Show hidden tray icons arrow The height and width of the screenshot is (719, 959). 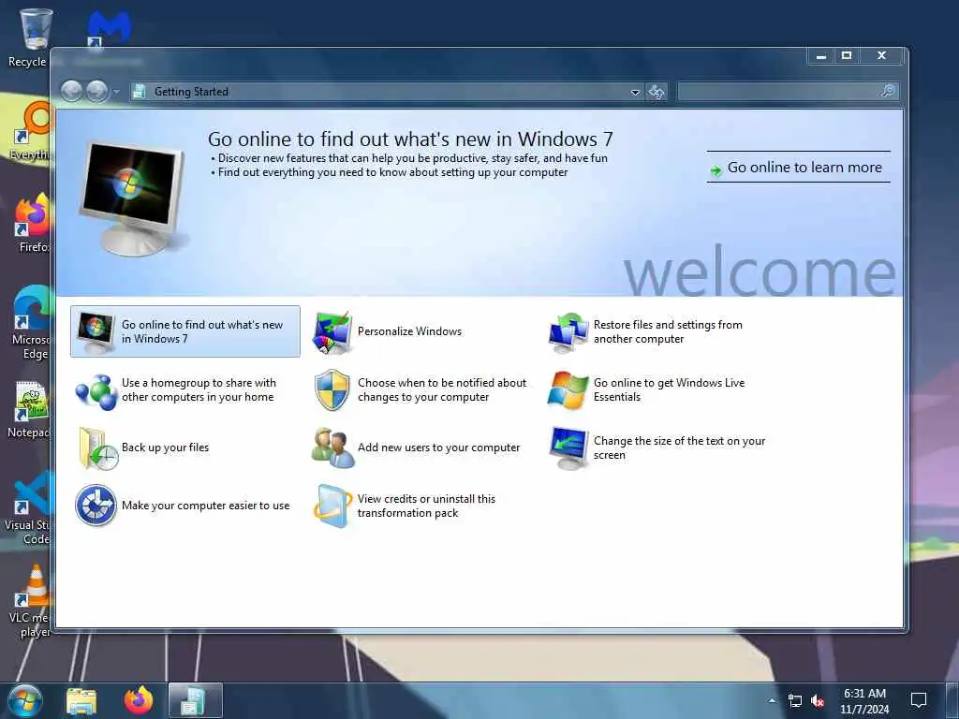[x=772, y=700]
